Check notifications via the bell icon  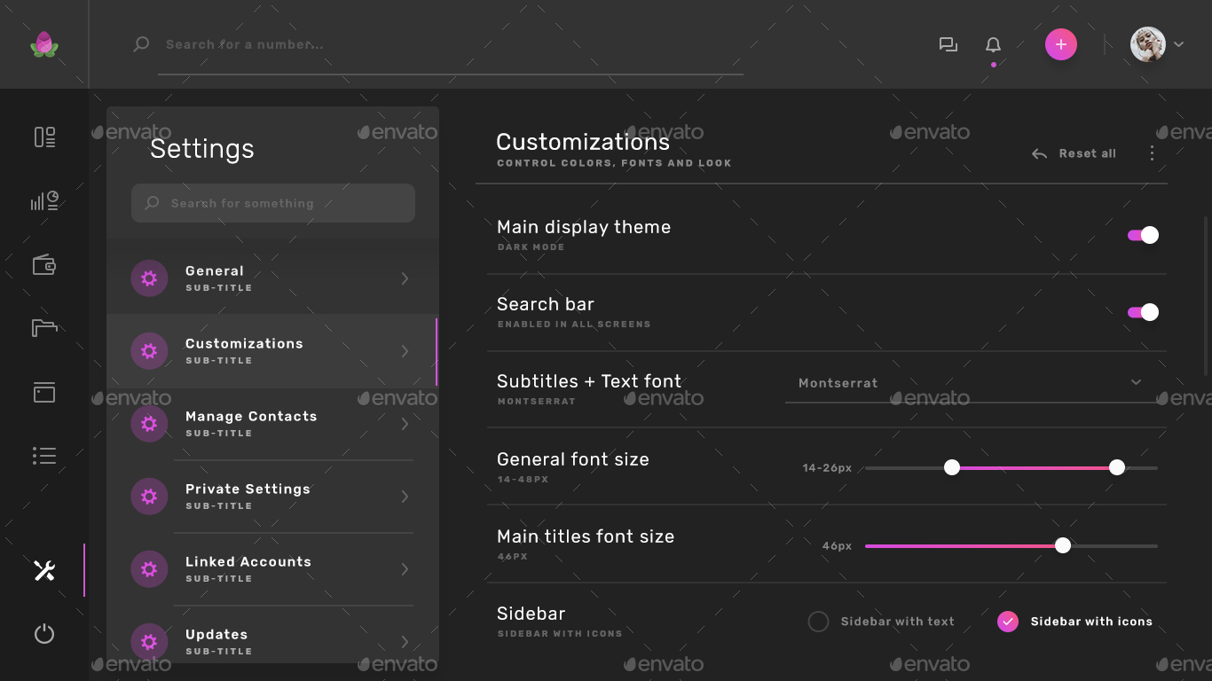click(x=993, y=43)
